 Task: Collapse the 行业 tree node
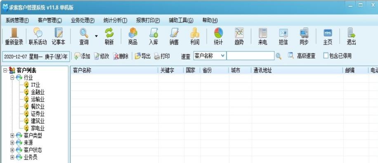click(12, 78)
